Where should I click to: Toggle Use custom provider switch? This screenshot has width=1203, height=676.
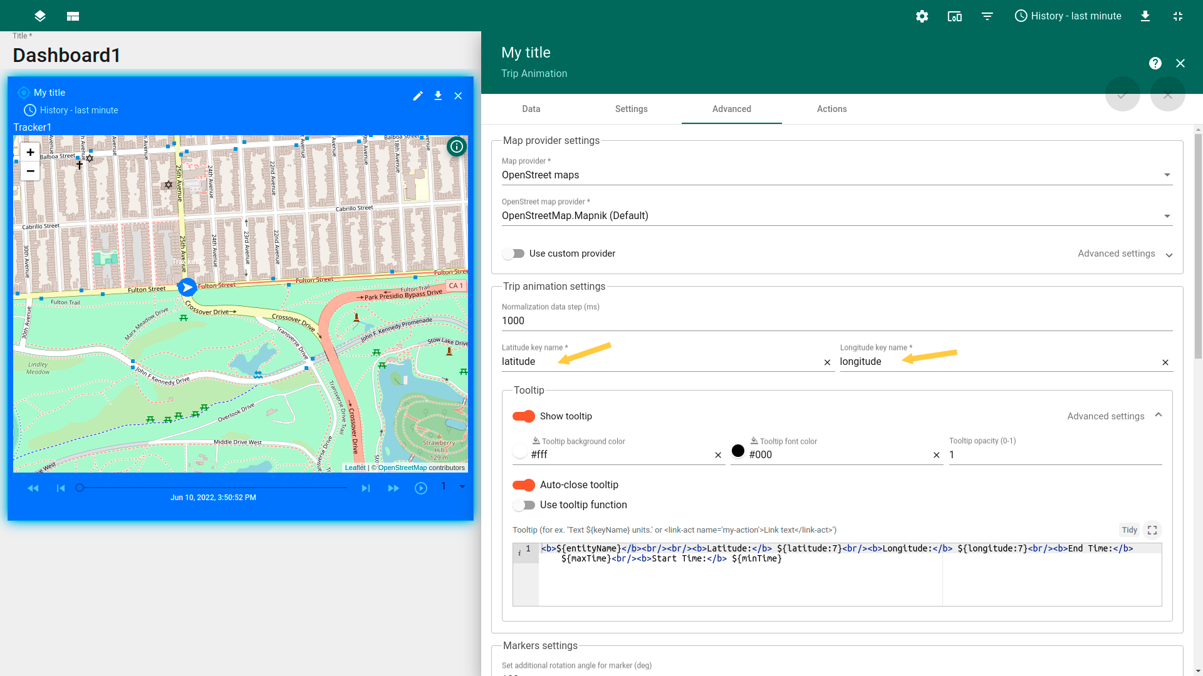pos(514,253)
